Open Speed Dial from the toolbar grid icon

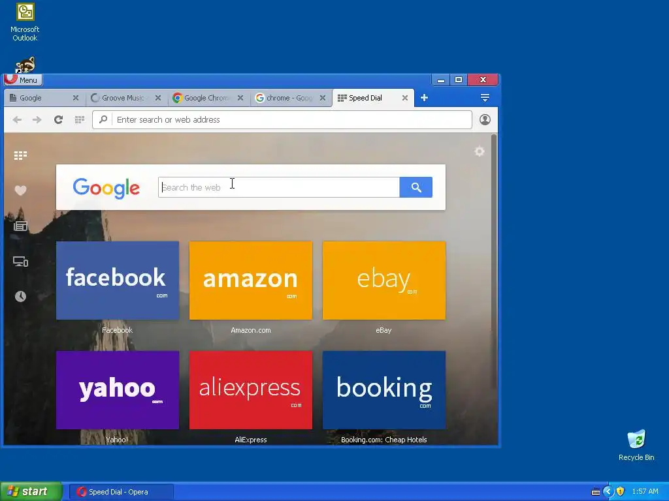79,120
